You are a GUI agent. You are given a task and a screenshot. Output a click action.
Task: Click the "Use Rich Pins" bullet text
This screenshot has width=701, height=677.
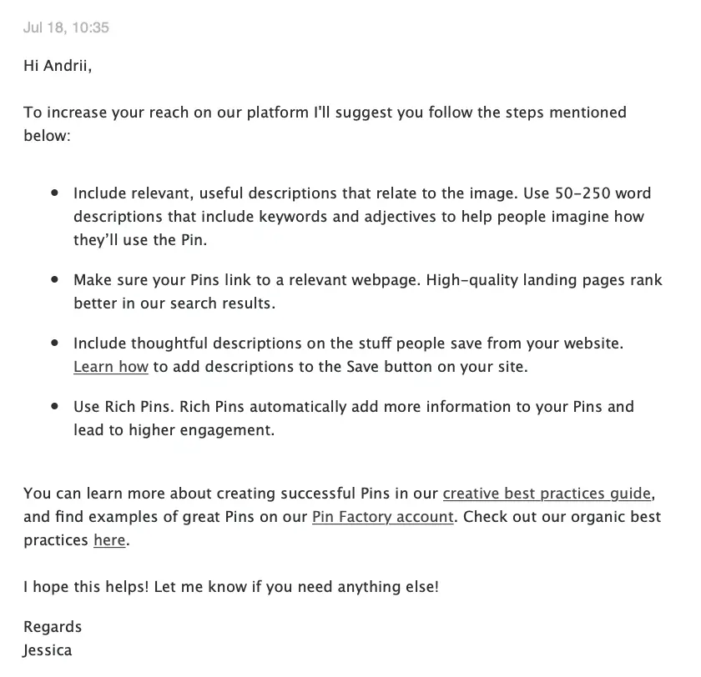click(x=353, y=407)
